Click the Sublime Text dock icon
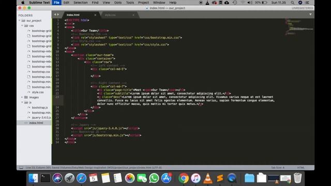Viewport: 331px width, 186px height. (x=220, y=178)
